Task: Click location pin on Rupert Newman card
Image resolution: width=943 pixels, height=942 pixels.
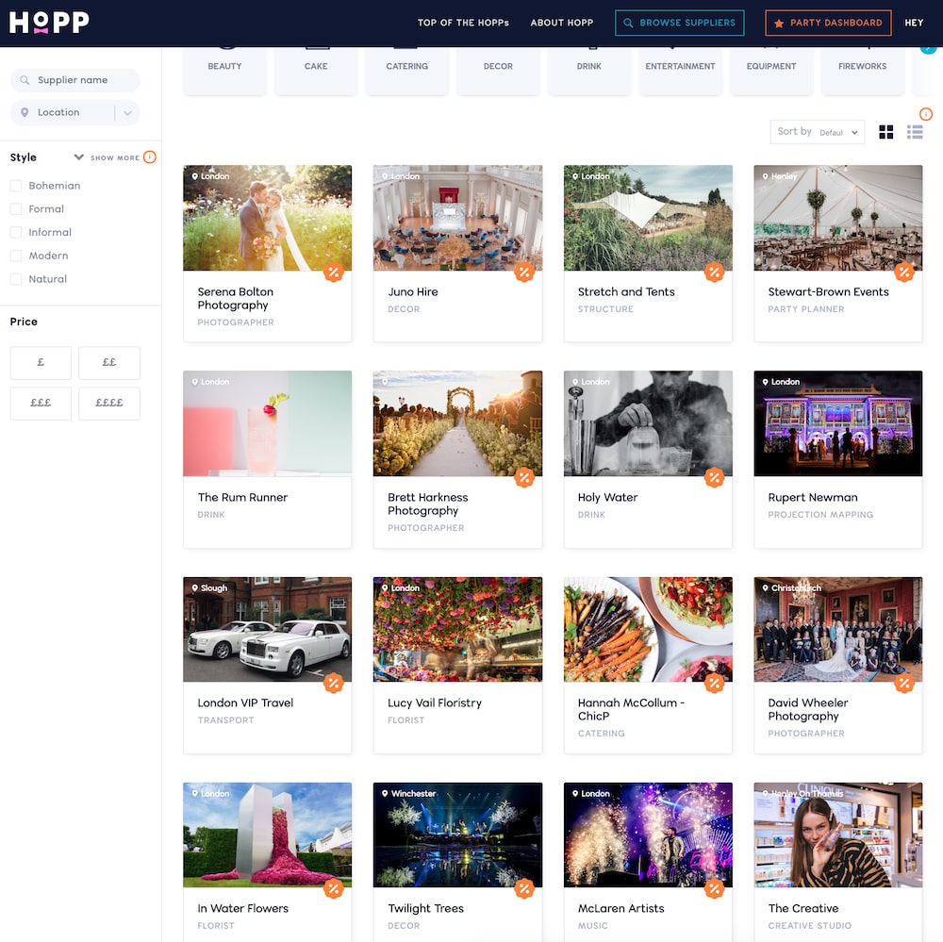Action: [x=765, y=382]
